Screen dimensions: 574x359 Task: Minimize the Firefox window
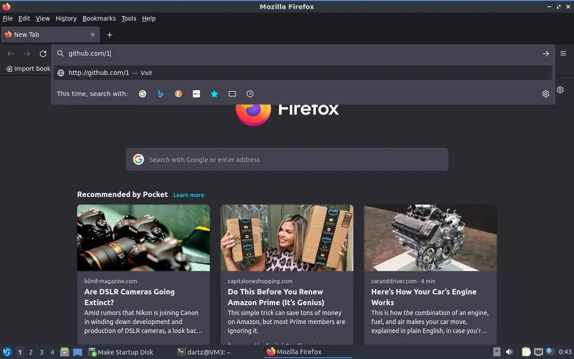tap(549, 7)
